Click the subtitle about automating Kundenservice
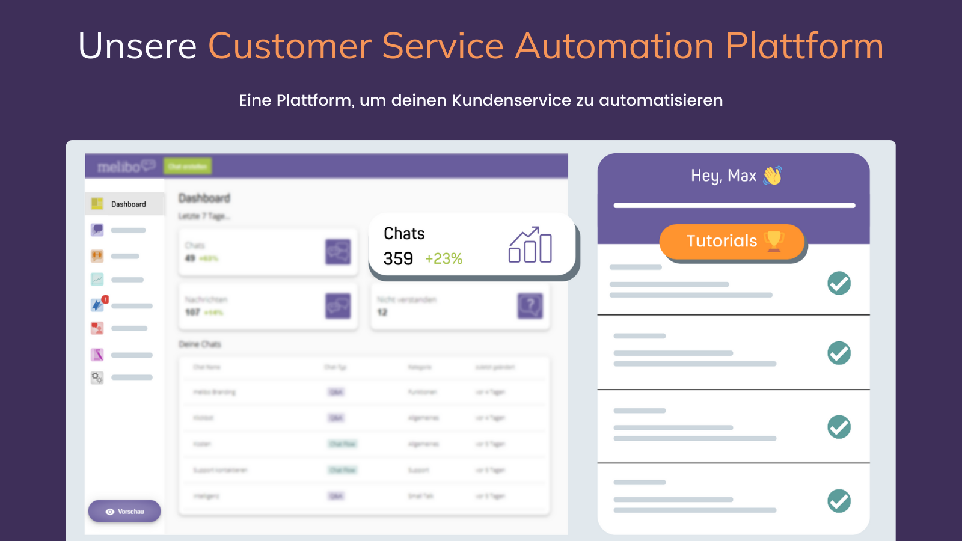This screenshot has height=541, width=962. click(481, 100)
